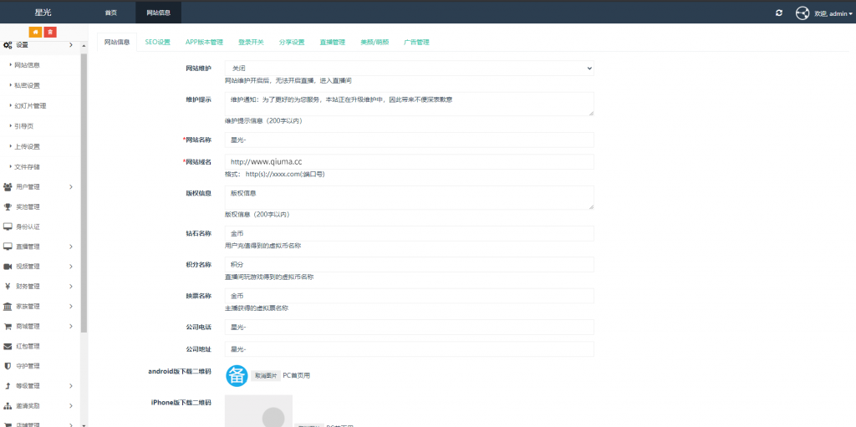This screenshot has width=856, height=427.
Task: Open 红包管理 envelope item in sidebar
Action: (28, 346)
